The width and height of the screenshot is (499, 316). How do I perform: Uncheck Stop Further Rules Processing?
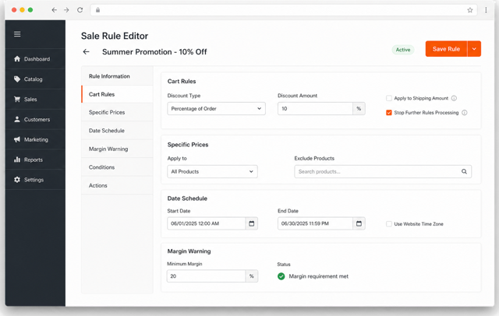point(389,113)
